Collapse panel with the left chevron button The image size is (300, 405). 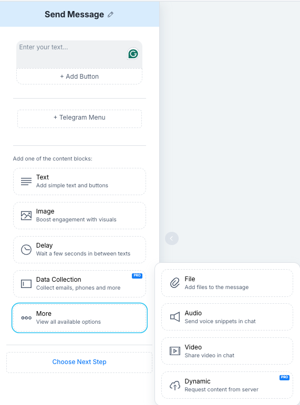tap(172, 238)
